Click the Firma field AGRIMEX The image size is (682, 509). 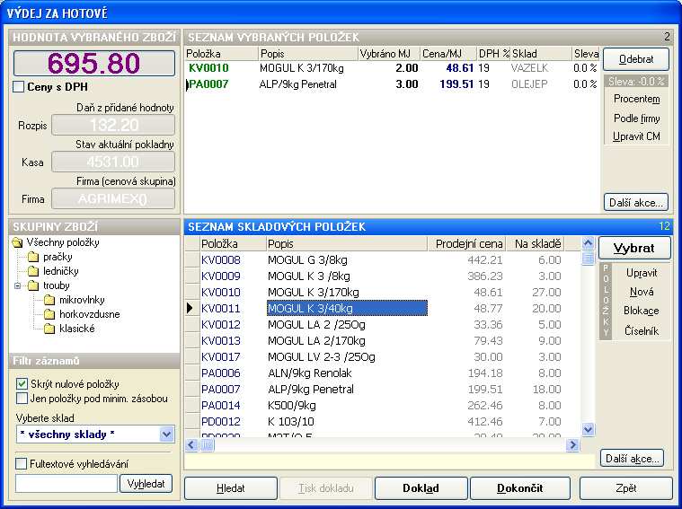pos(113,199)
